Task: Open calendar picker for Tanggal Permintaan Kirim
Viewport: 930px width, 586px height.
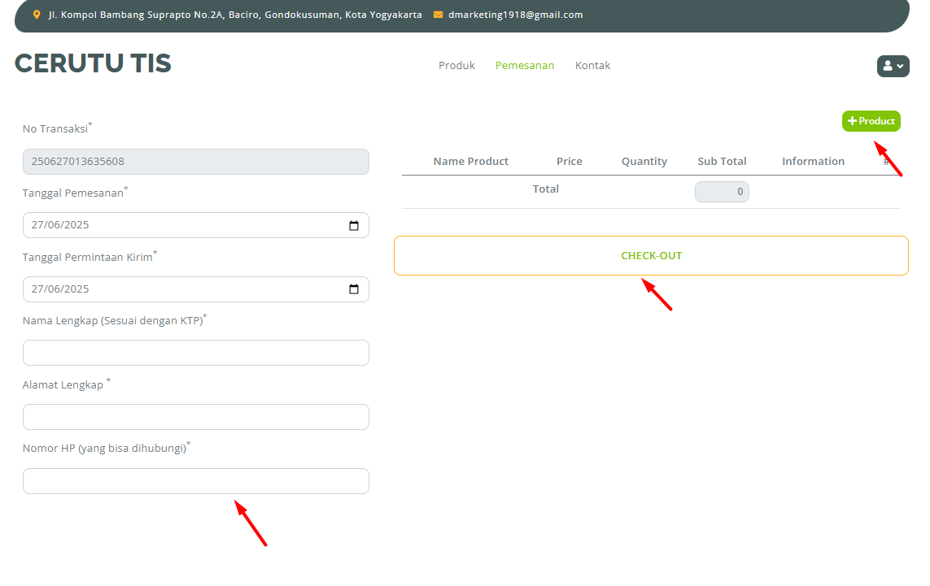Action: [x=353, y=289]
